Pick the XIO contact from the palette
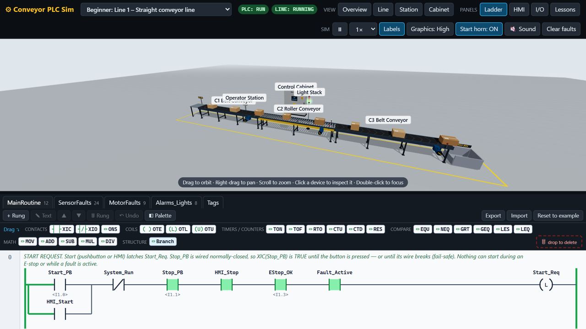This screenshot has width=586, height=329. tap(87, 229)
